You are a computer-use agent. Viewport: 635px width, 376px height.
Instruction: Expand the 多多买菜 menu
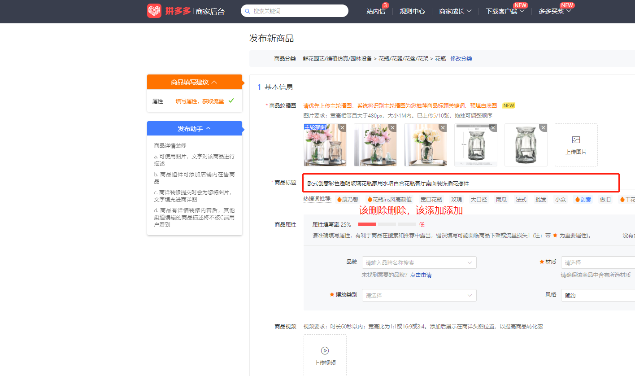[x=555, y=11]
